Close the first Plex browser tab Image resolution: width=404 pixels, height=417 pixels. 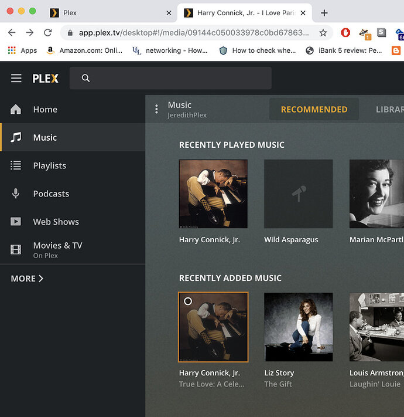coord(169,13)
